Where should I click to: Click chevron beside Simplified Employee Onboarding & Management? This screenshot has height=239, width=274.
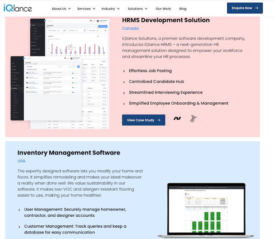[124, 104]
